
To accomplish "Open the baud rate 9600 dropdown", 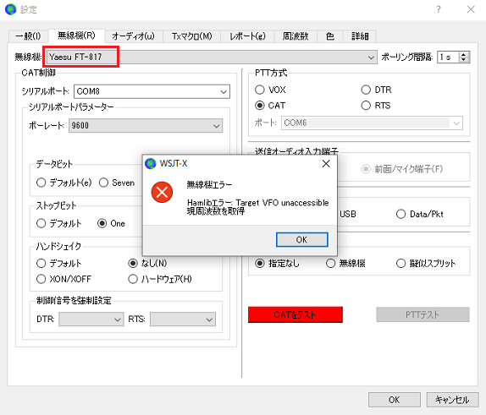I will click(x=146, y=126).
